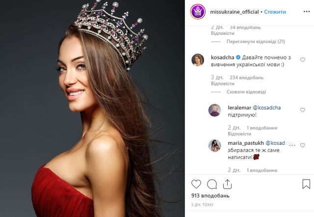This screenshot has height=217, width=314.
Task: Share the post via arrow icon
Action: click(228, 184)
